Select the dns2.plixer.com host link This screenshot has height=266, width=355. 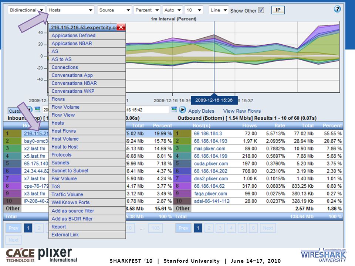coord(211,178)
